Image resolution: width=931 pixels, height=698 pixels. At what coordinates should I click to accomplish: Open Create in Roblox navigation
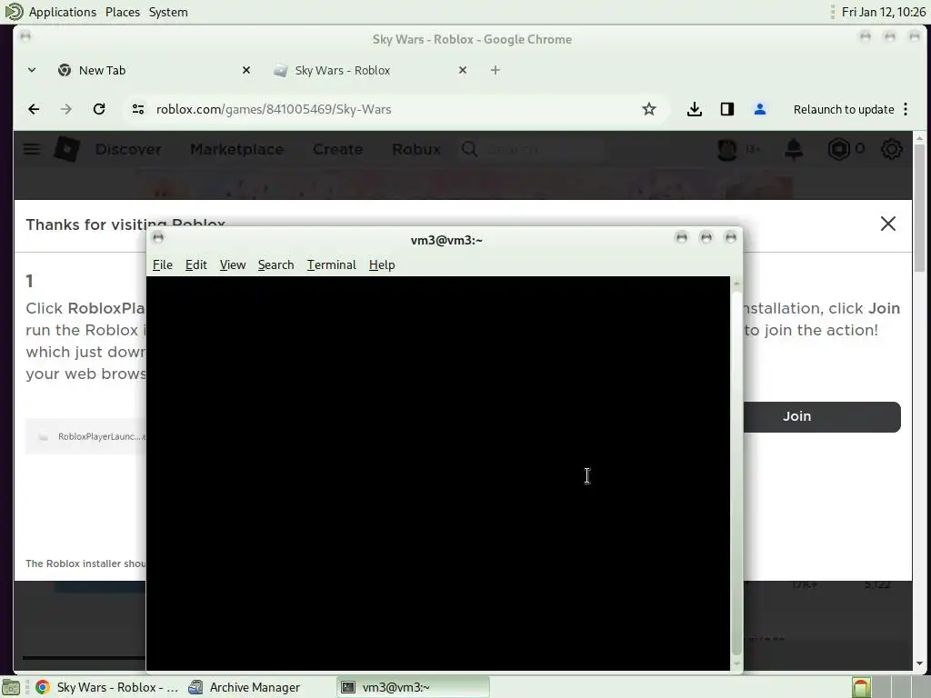pos(338,149)
